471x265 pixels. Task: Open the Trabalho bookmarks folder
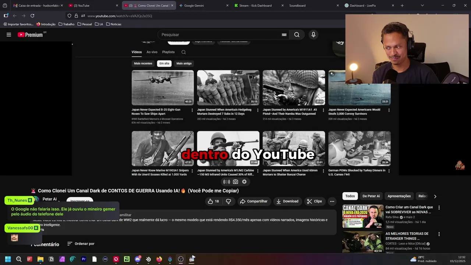(x=66, y=24)
